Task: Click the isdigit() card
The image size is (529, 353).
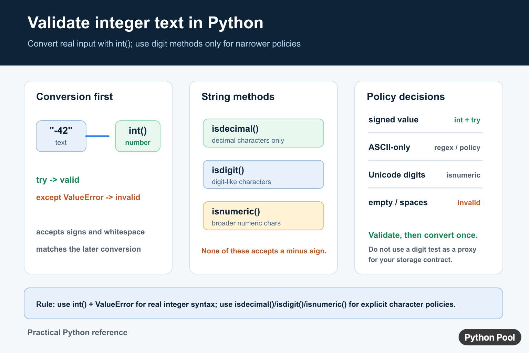Action: (263, 174)
